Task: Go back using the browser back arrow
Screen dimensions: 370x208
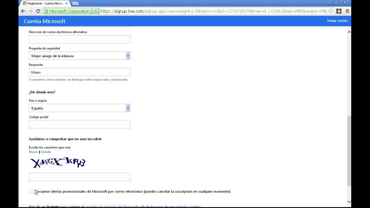Action: tap(23, 11)
